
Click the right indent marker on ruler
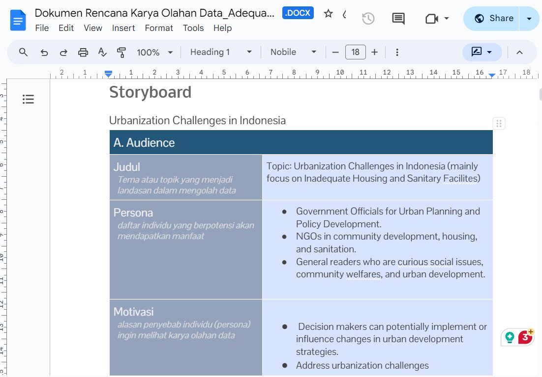coord(492,75)
